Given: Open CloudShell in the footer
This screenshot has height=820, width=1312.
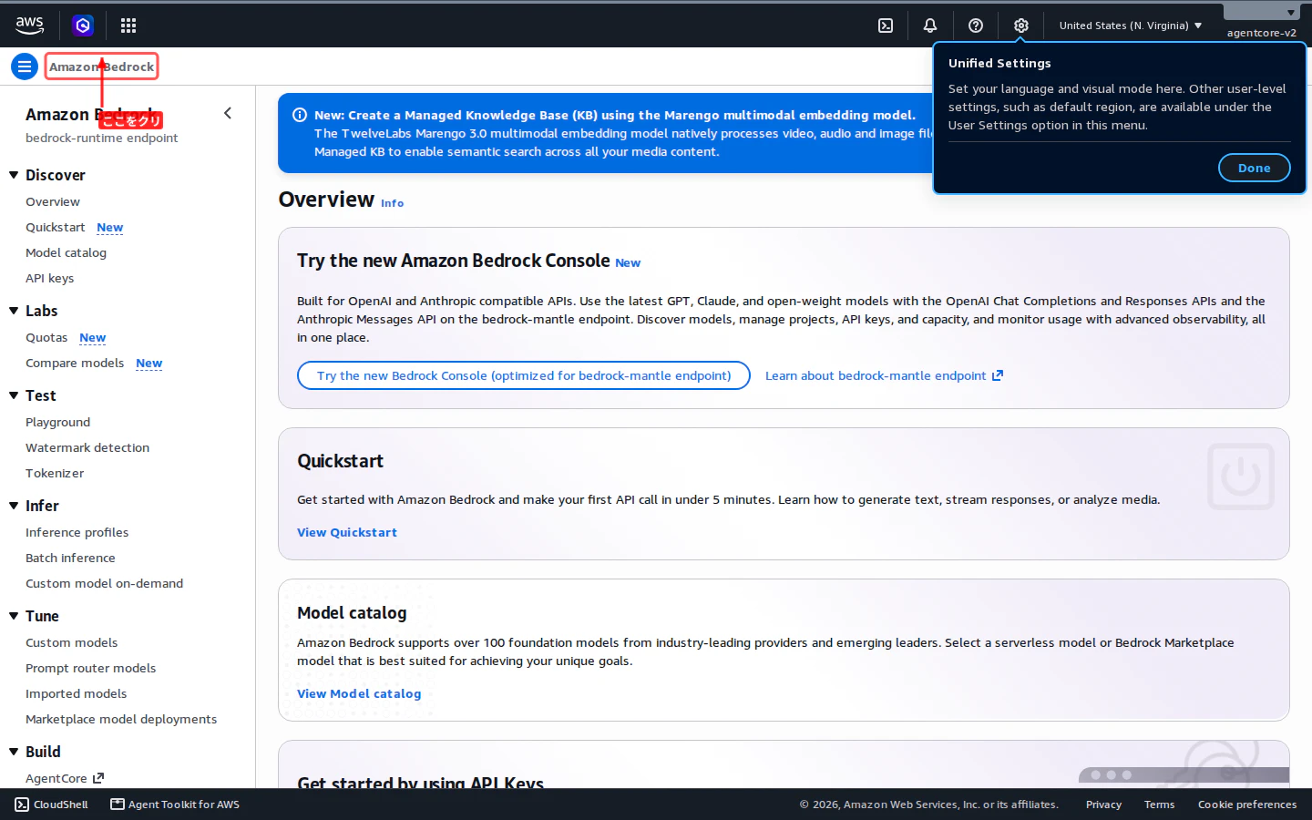Looking at the screenshot, I should pyautogui.click(x=51, y=805).
